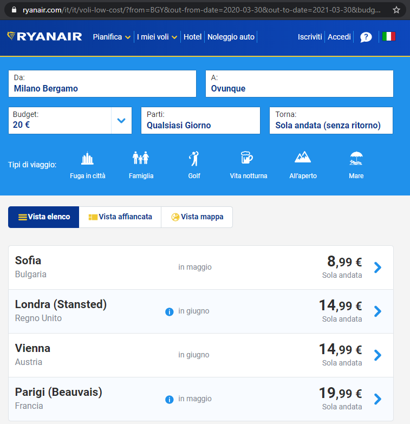Click 'Regno Unito' country label

(38, 318)
